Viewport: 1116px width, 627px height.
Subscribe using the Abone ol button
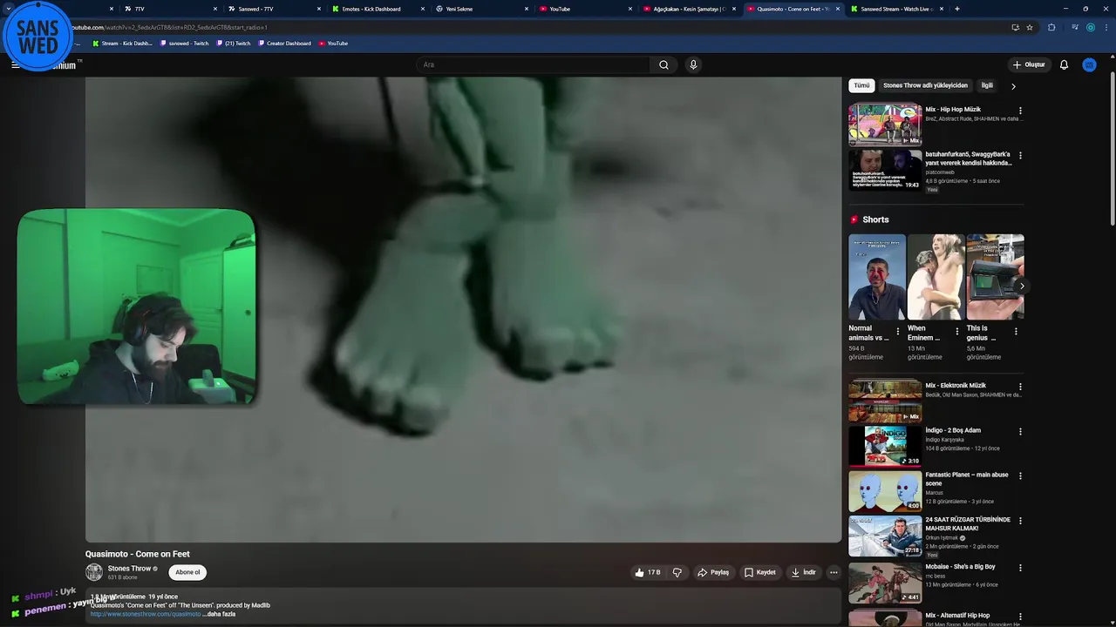(x=187, y=572)
